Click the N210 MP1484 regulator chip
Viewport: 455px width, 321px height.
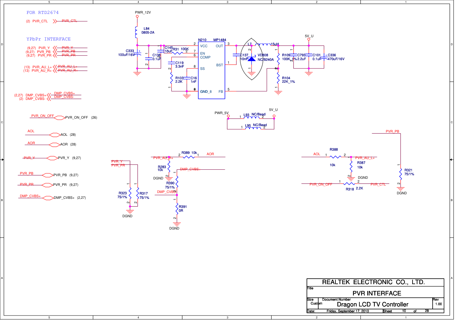point(211,70)
